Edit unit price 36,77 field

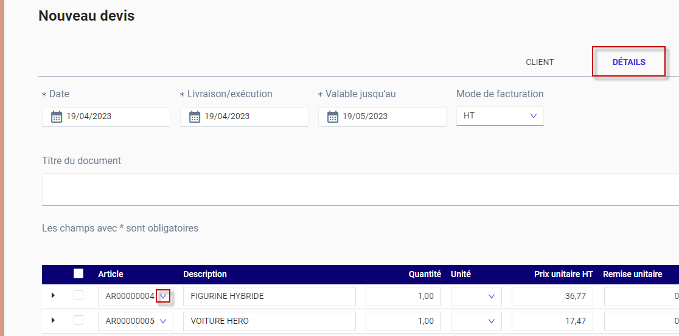(552, 297)
